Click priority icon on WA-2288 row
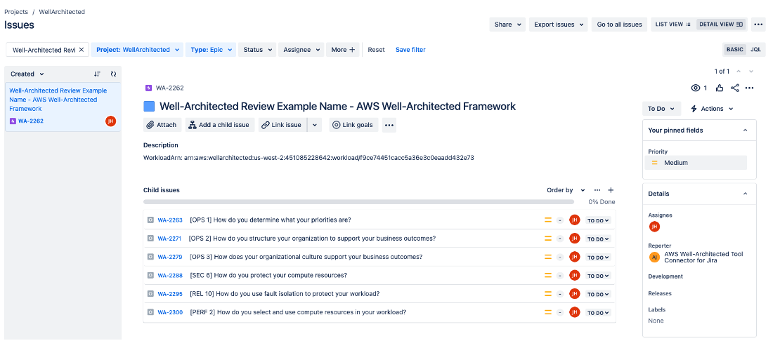The width and height of the screenshot is (780, 355). click(x=547, y=276)
